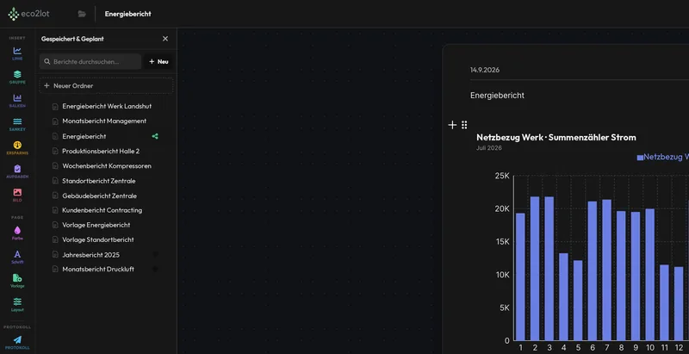Open report Wochenbericht Kompressoren

(x=107, y=166)
